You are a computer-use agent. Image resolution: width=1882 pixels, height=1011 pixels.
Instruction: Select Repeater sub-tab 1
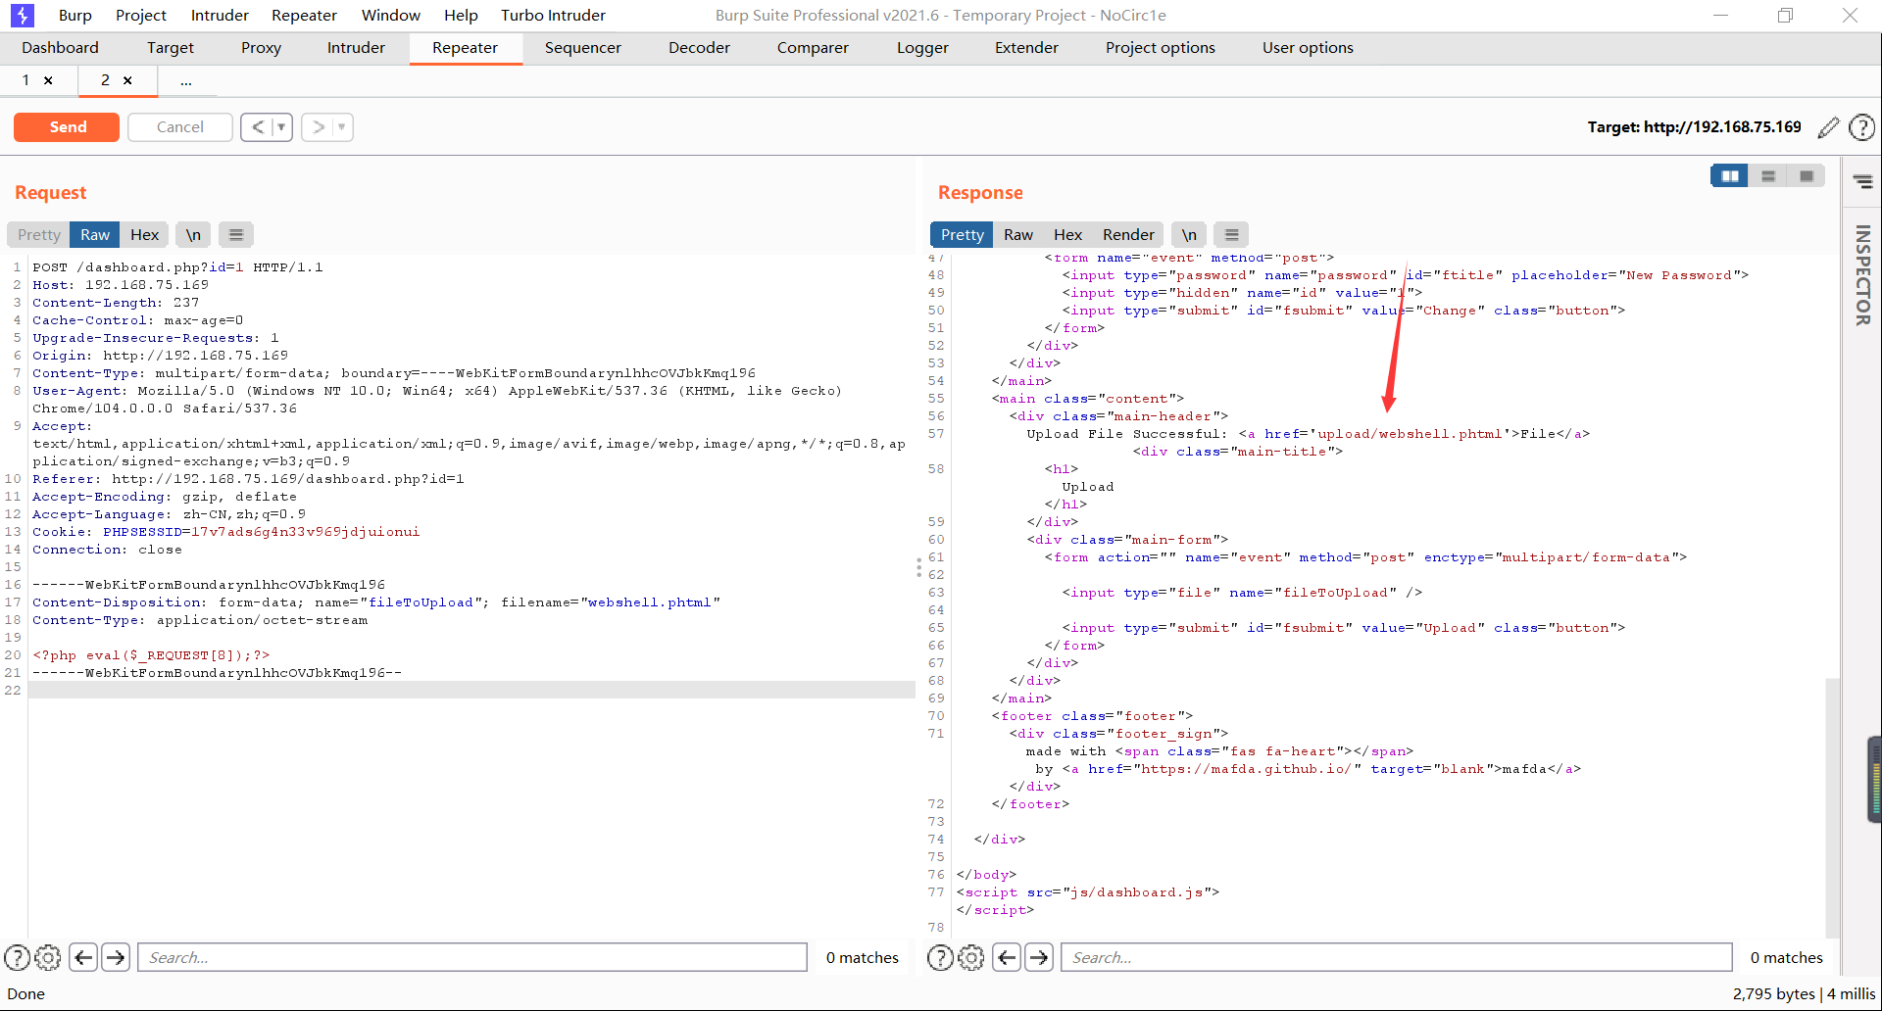25,80
